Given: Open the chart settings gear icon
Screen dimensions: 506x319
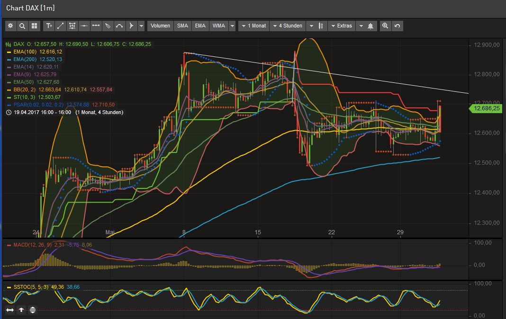Looking at the screenshot, I should pyautogui.click(x=10, y=26).
